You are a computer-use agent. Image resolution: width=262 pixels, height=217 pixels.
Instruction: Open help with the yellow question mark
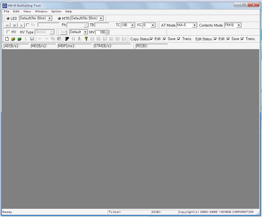coord(86,39)
